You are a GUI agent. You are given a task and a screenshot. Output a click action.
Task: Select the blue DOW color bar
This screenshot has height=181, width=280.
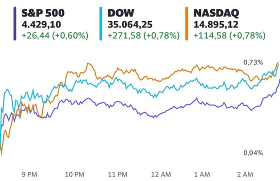(x=100, y=23)
